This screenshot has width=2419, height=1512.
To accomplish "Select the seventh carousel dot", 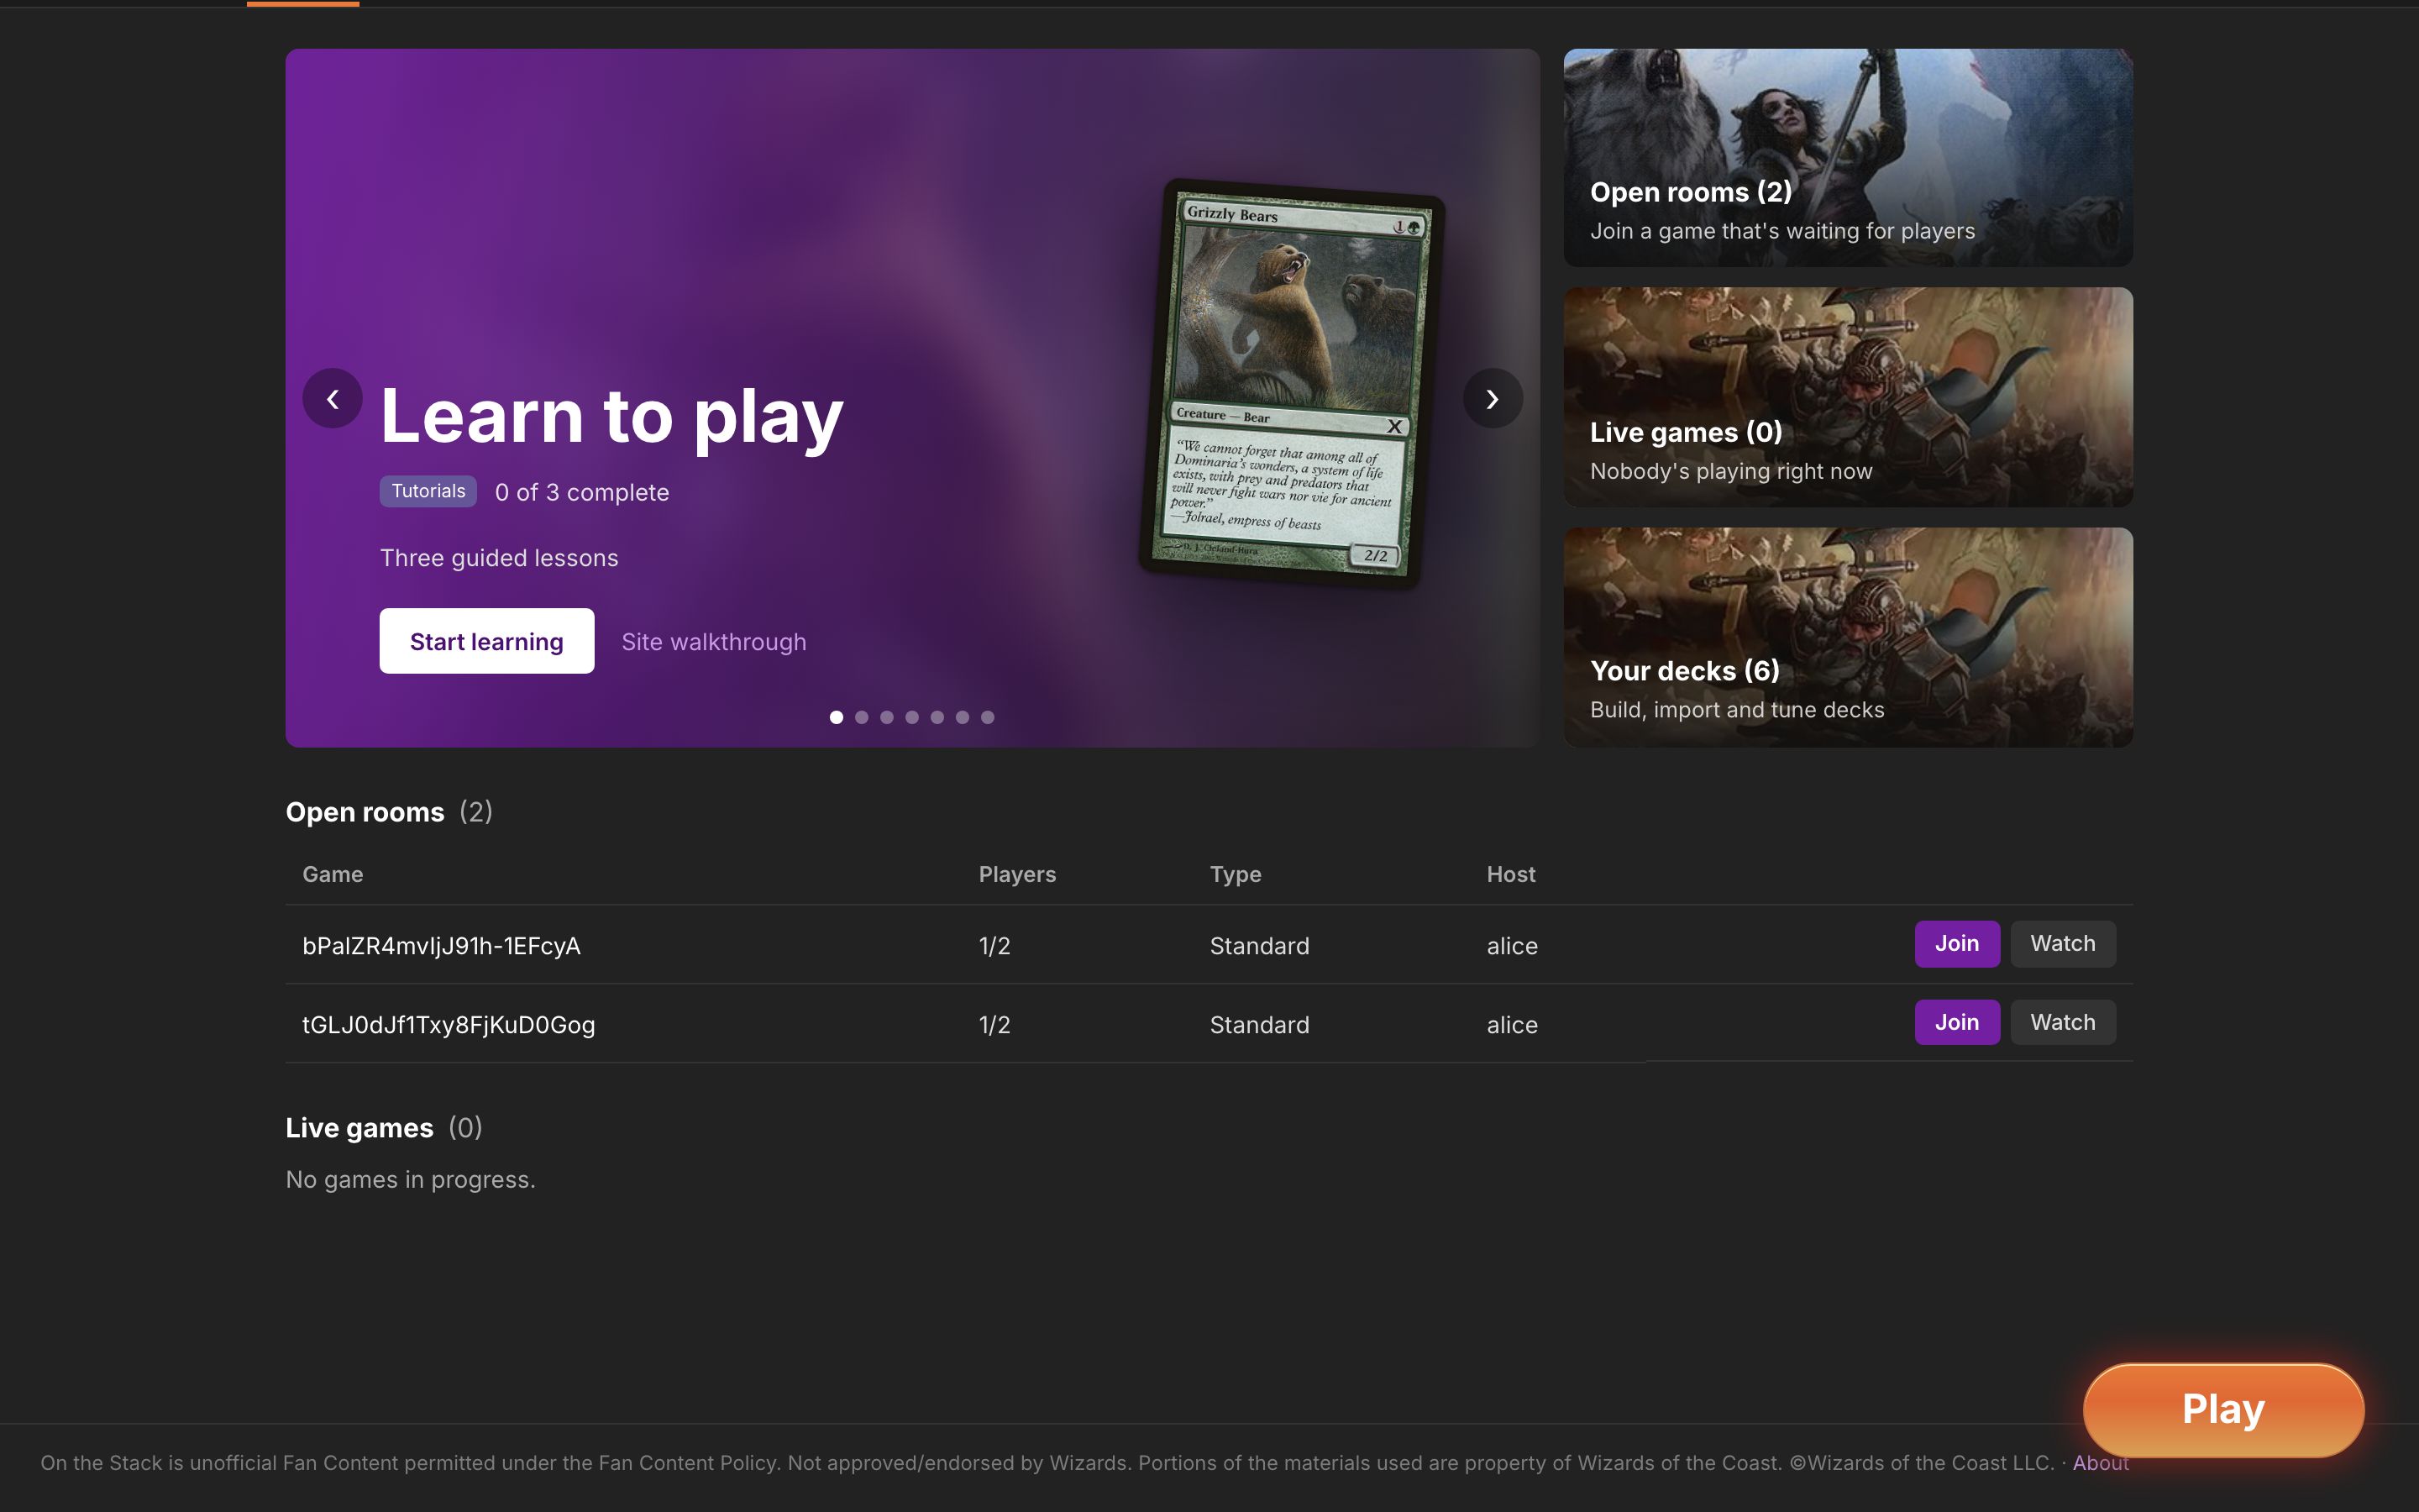I will (x=988, y=717).
